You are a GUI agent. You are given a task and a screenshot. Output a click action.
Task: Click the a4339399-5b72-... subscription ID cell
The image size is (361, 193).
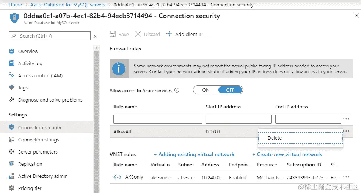point(307,177)
